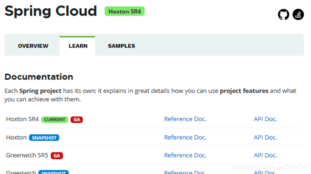Image resolution: width=311 pixels, height=174 pixels.
Task: Click the Spring Cloud page title
Action: point(51,11)
